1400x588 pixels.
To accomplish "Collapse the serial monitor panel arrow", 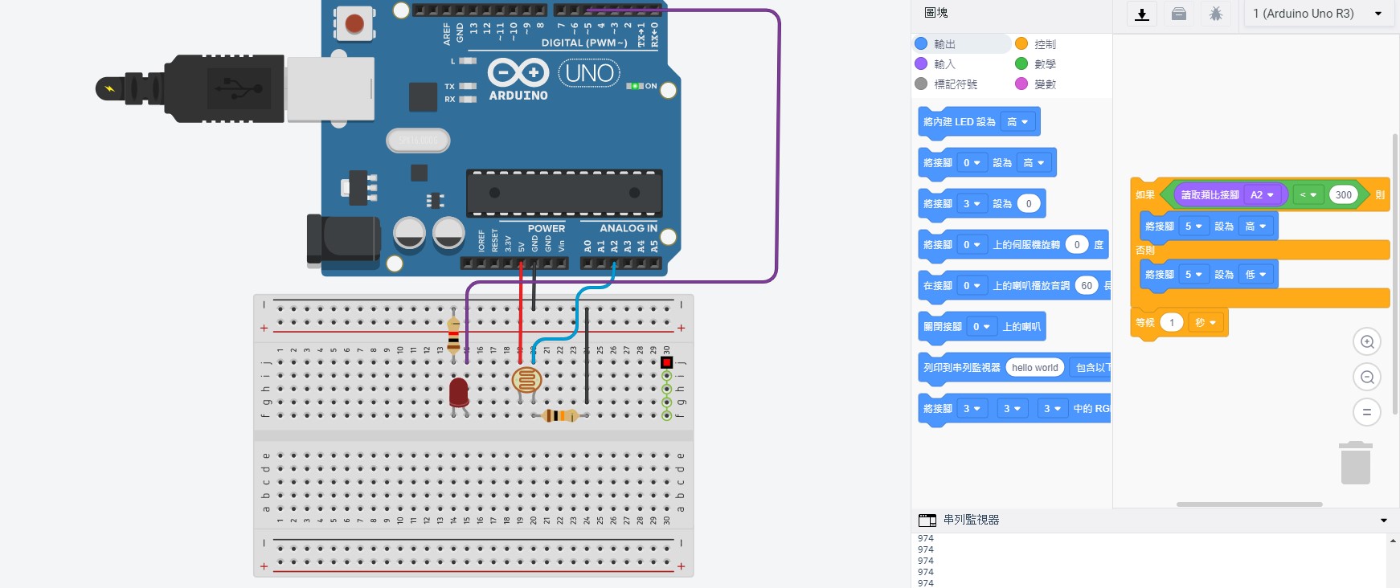I will coord(1383,521).
